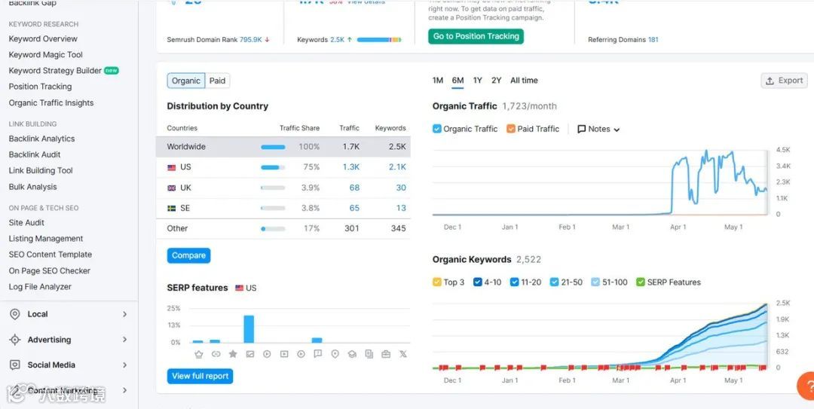This screenshot has width=814, height=409.
Task: Click the X (Twitter) SERP feature icon
Action: pos(402,354)
